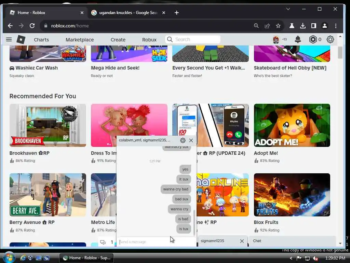Click the page vertical scrollbar thumb
Screen dimensions: 350x263
coord(340,52)
